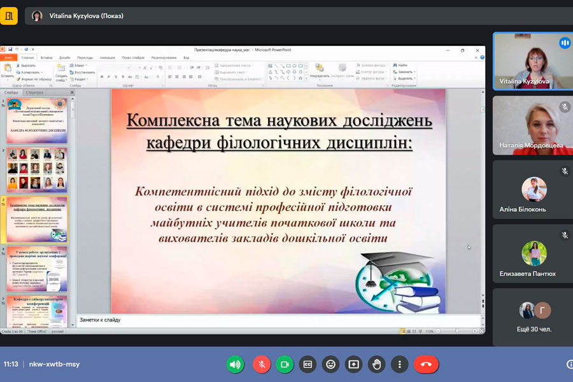Open the three-dot more options menu
Screen dimensions: 573x382
[399, 364]
